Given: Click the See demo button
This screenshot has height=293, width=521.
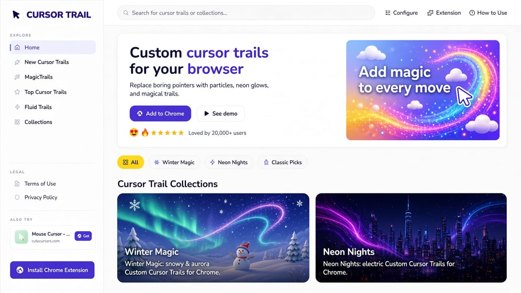Looking at the screenshot, I should (x=221, y=114).
